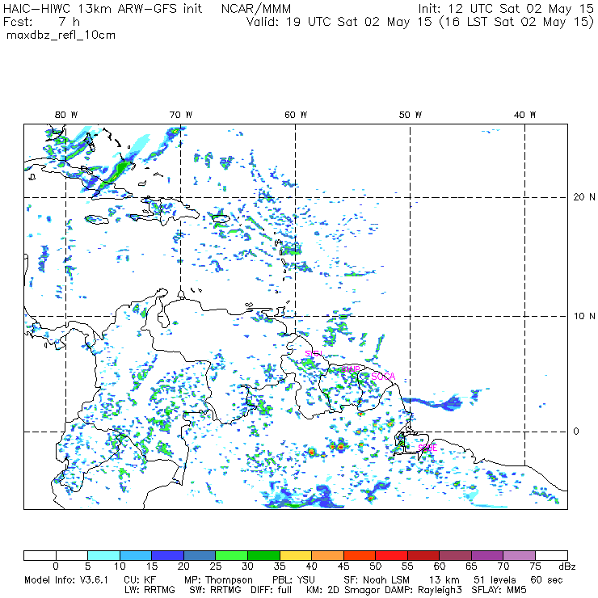Click the 'SW: RRTMG' shortwave text
Screen dimensions: 598x598
pos(216,590)
